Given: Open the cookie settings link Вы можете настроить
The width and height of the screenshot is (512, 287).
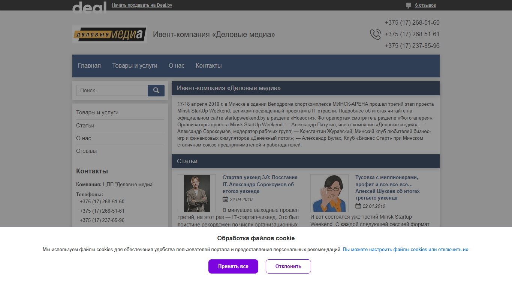Looking at the screenshot, I should click(x=406, y=250).
